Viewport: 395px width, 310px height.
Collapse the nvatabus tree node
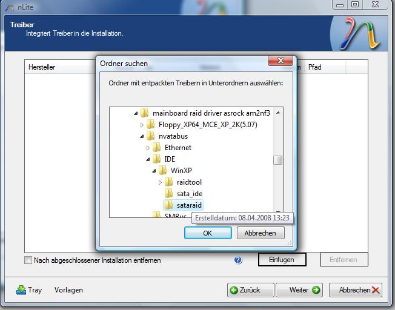142,136
